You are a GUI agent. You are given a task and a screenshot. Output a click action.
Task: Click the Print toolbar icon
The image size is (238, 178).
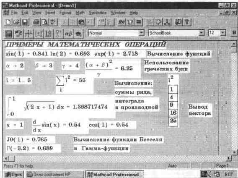click(36, 22)
